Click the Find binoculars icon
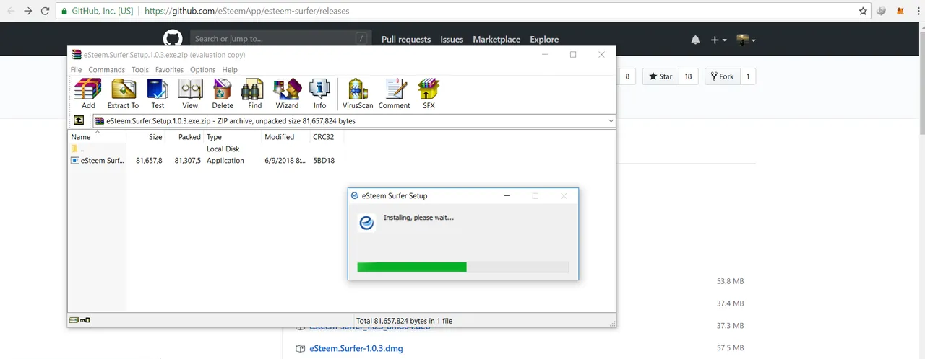The height and width of the screenshot is (359, 925). (x=254, y=94)
